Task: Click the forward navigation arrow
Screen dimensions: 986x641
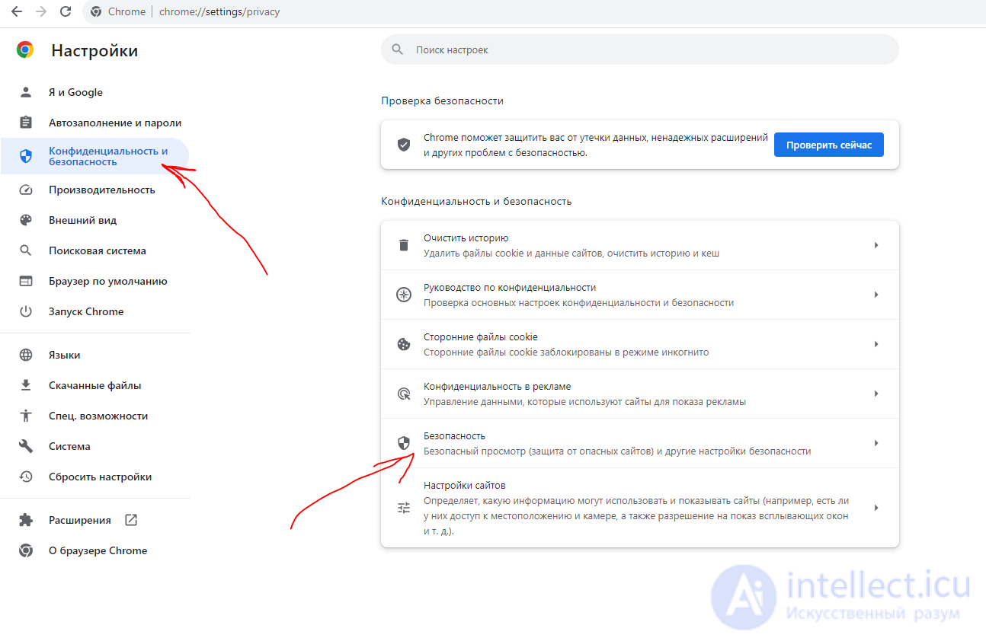Action: tap(40, 11)
